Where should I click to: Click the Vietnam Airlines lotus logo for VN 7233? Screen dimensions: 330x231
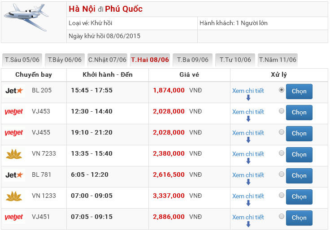(x=14, y=154)
